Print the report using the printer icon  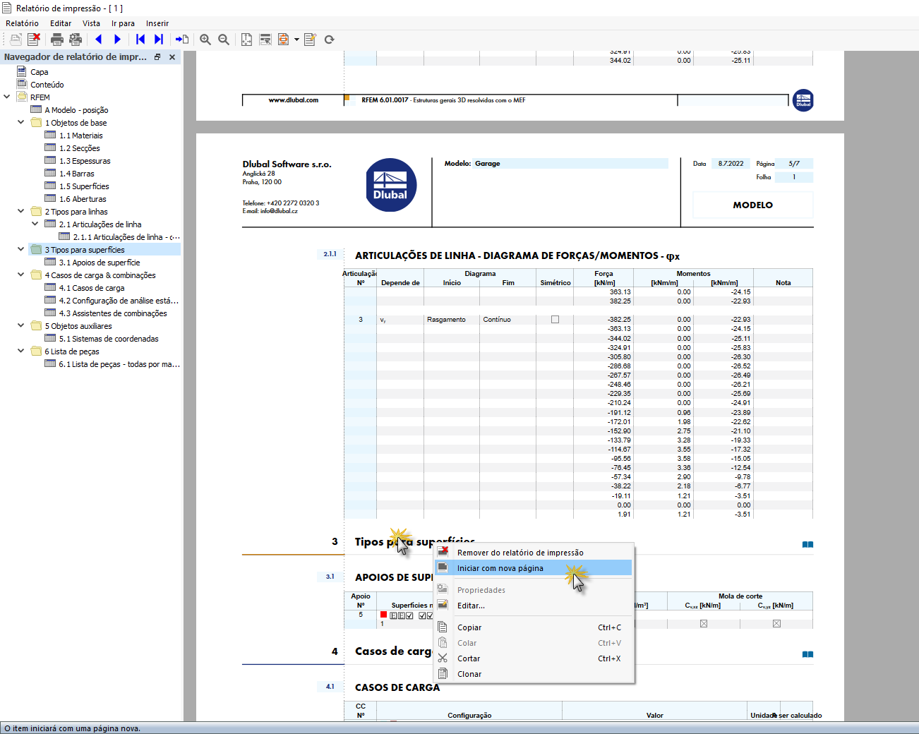[x=57, y=40]
